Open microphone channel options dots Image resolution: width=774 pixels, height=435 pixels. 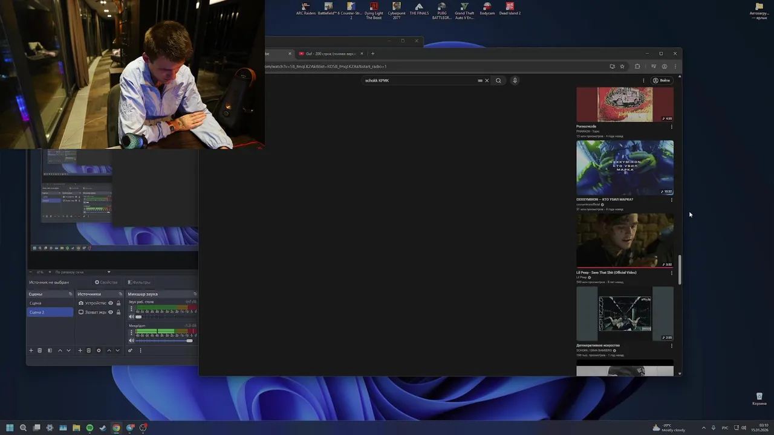131,332
